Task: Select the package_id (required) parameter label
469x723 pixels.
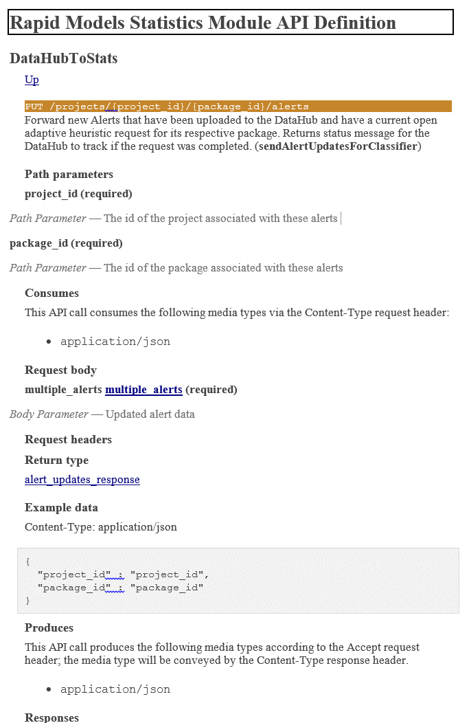Action: click(66, 243)
